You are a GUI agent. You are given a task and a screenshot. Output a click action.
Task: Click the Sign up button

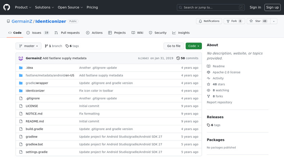(273, 7)
